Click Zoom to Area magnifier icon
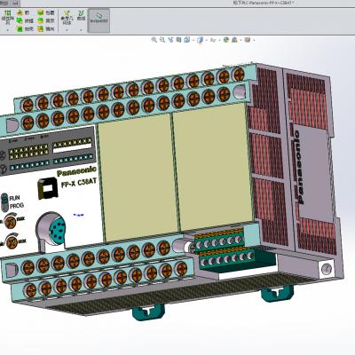Screen dimensions: 355x355 (162, 40)
